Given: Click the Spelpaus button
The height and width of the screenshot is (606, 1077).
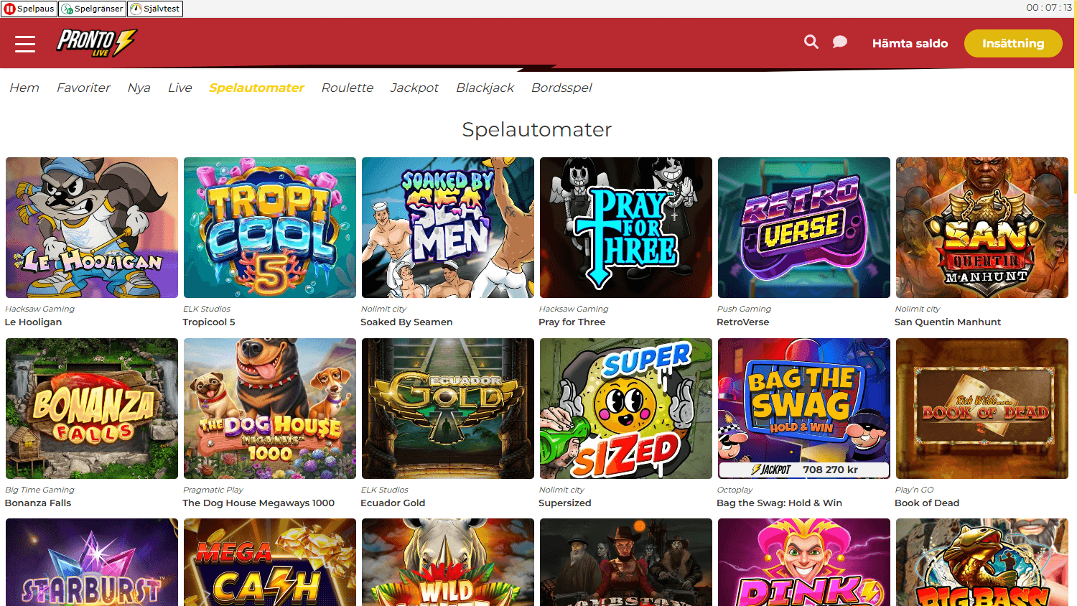Looking at the screenshot, I should (29, 9).
